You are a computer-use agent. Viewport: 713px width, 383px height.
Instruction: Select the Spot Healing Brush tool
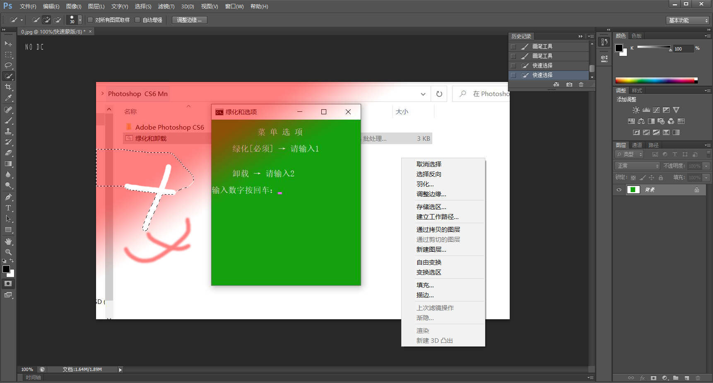point(8,110)
